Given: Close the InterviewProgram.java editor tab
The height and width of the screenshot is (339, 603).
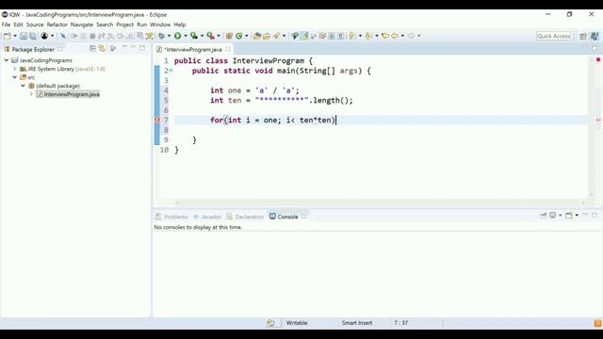Looking at the screenshot, I should click(x=228, y=49).
